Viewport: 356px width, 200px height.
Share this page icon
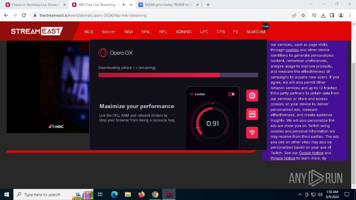coord(294,15)
